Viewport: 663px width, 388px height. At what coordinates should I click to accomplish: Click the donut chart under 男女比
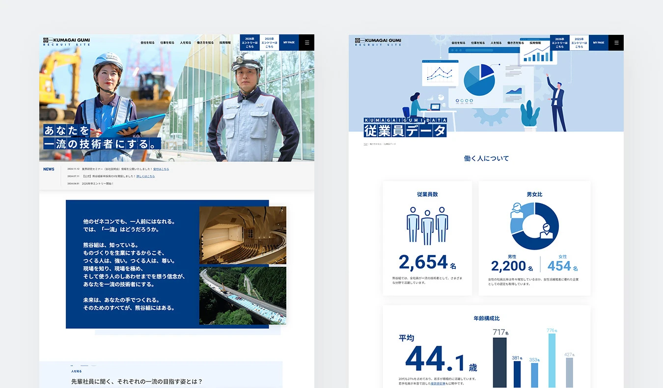pos(534,226)
